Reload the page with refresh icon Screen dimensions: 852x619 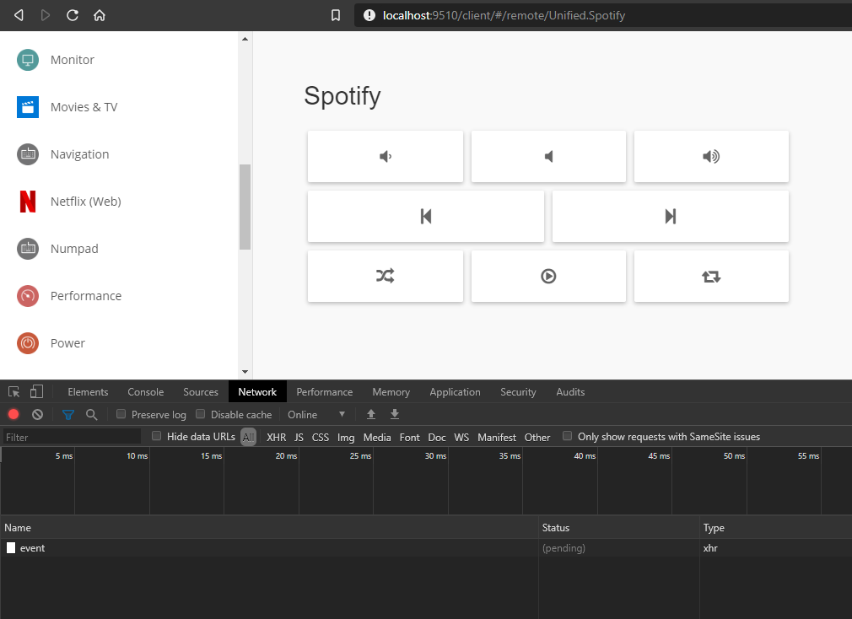coord(73,15)
